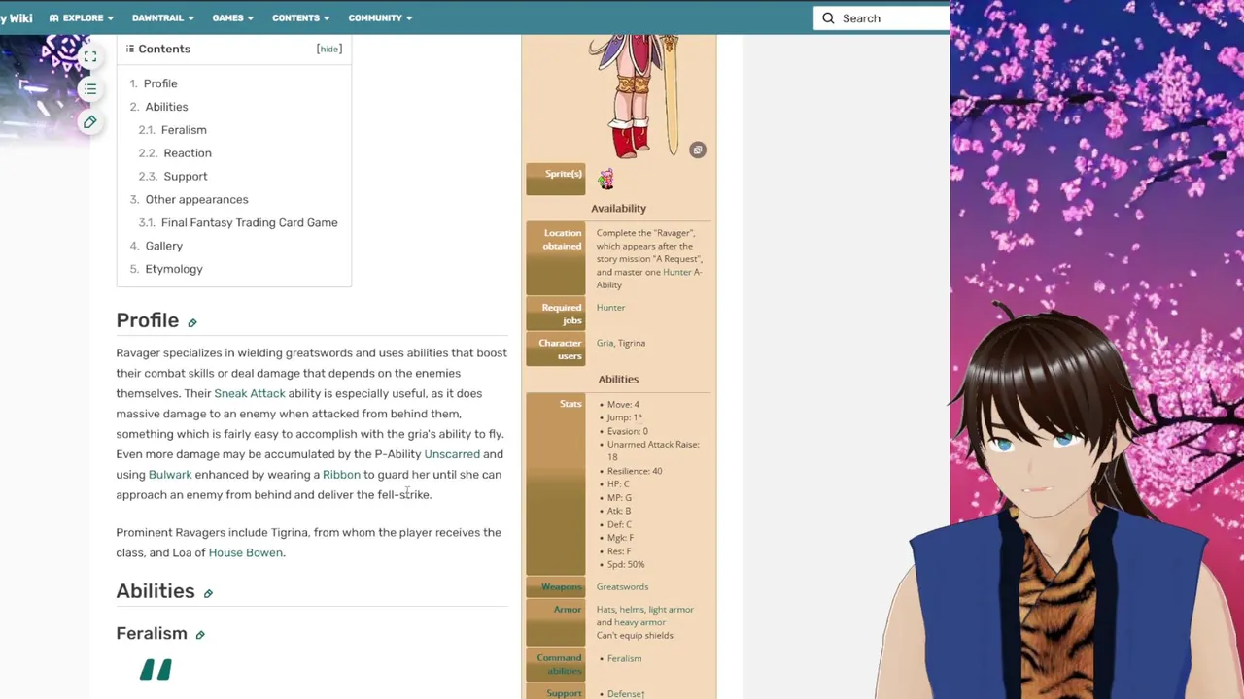Hide the Contents box
The width and height of the screenshot is (1244, 699).
329,49
